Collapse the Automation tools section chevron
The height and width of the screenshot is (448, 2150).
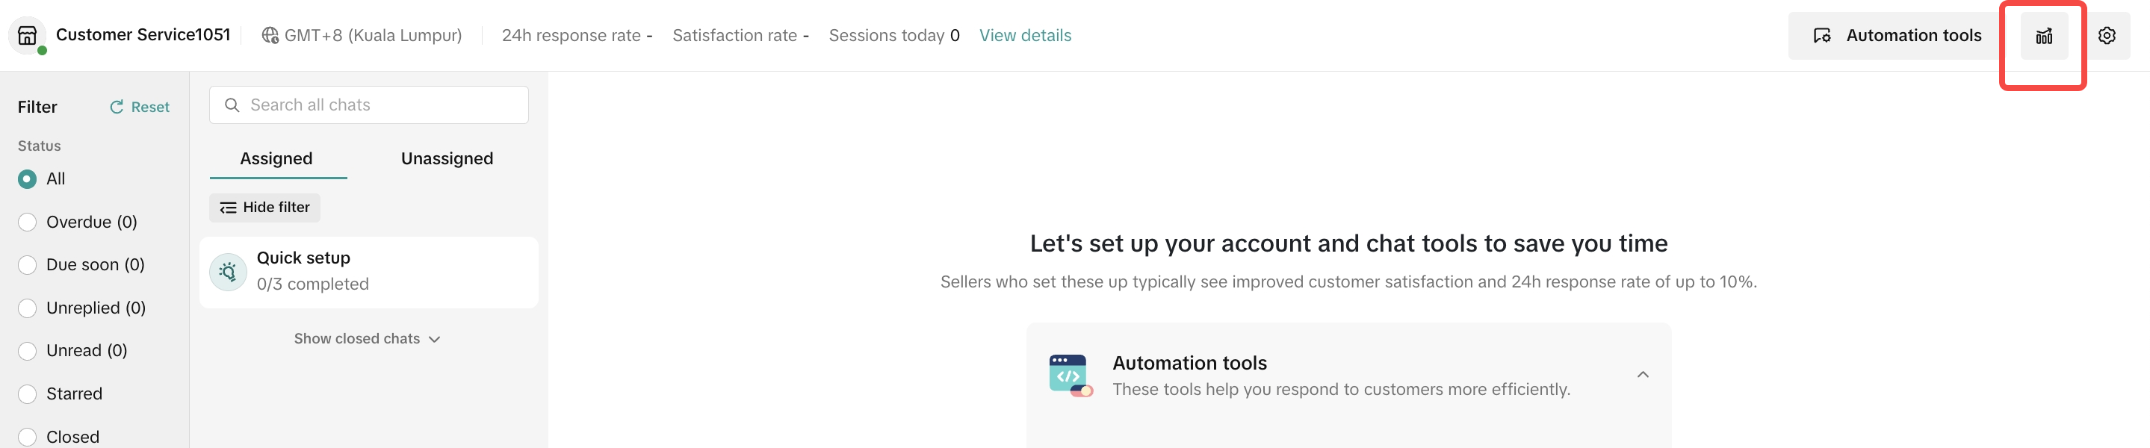pyautogui.click(x=1643, y=375)
